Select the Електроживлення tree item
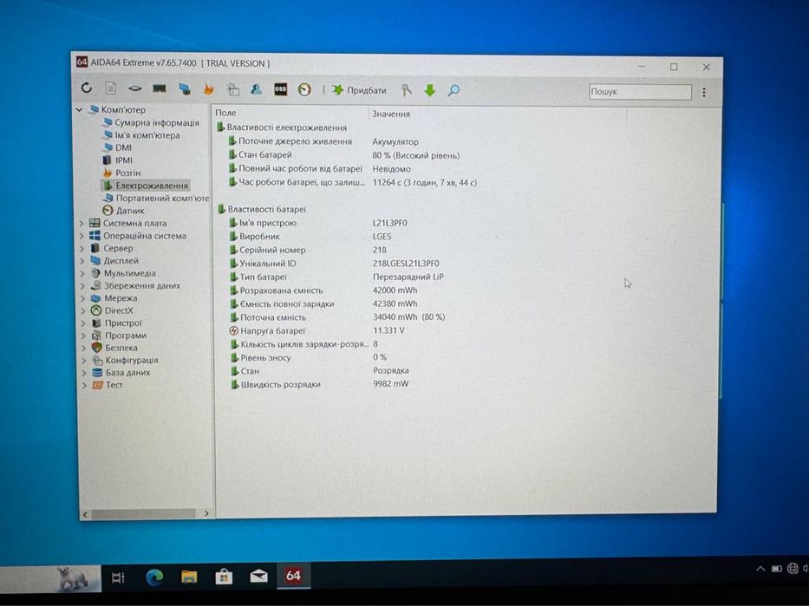 (146, 186)
